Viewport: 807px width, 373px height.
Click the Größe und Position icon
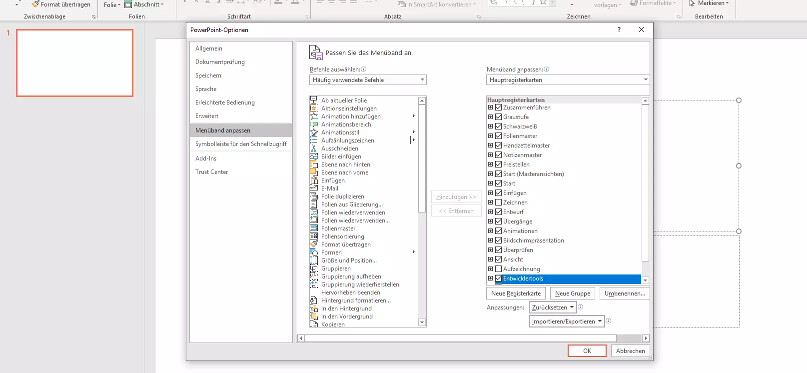314,260
